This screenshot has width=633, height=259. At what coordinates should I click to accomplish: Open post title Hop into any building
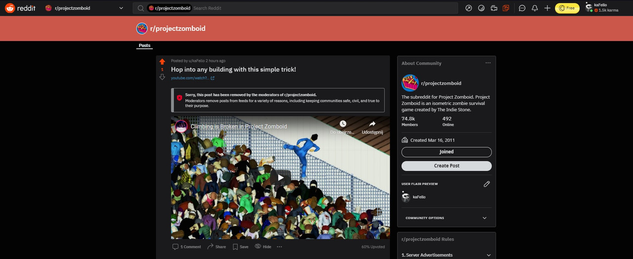pos(233,69)
